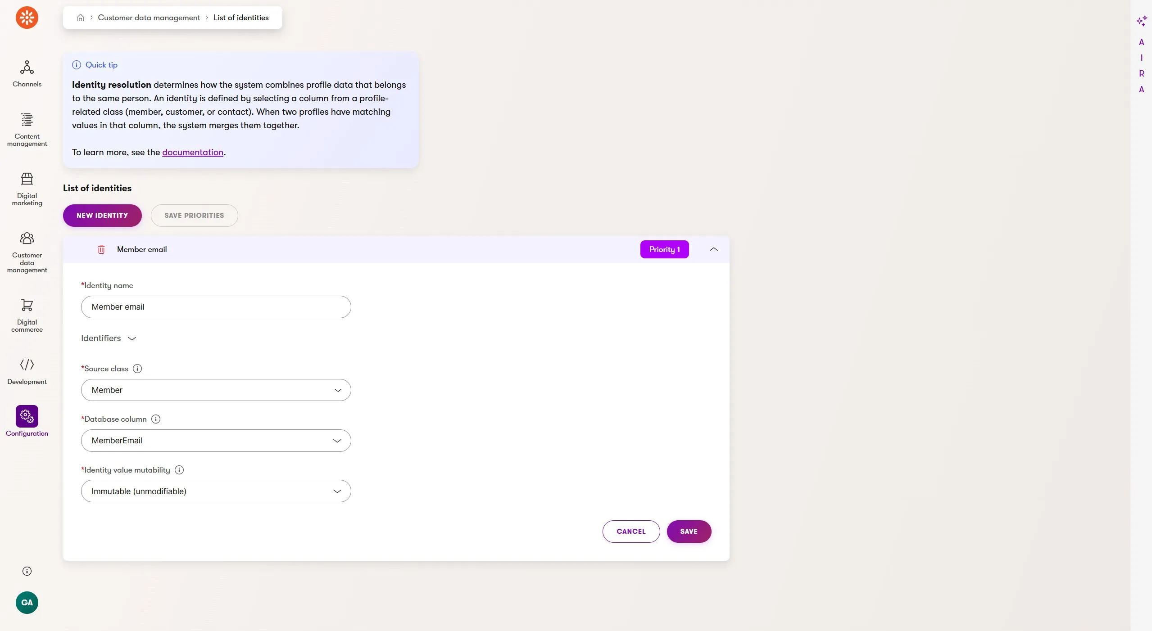Open the Development section
1152x631 pixels.
point(27,371)
